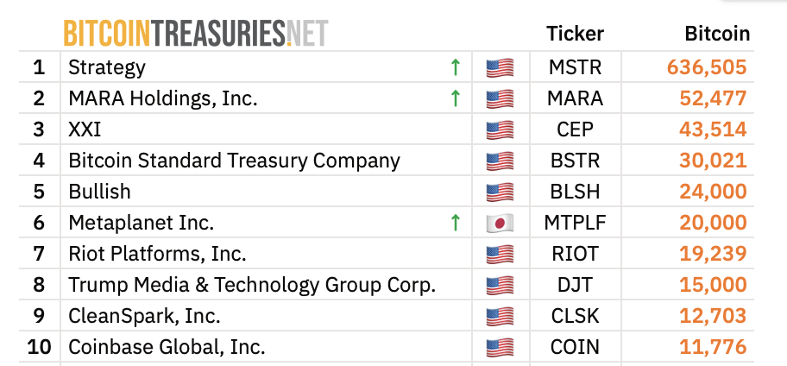
Task: Click the BitcoinTreasuries.NET logo
Action: tap(195, 34)
